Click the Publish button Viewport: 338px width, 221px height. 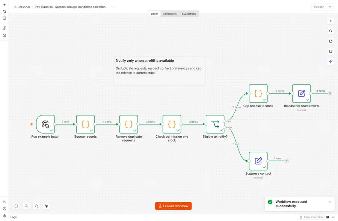[319, 7]
